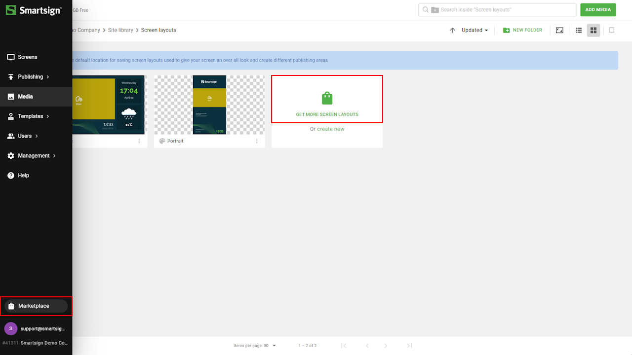The height and width of the screenshot is (355, 632).
Task: Switch to list view
Action: [x=579, y=30]
